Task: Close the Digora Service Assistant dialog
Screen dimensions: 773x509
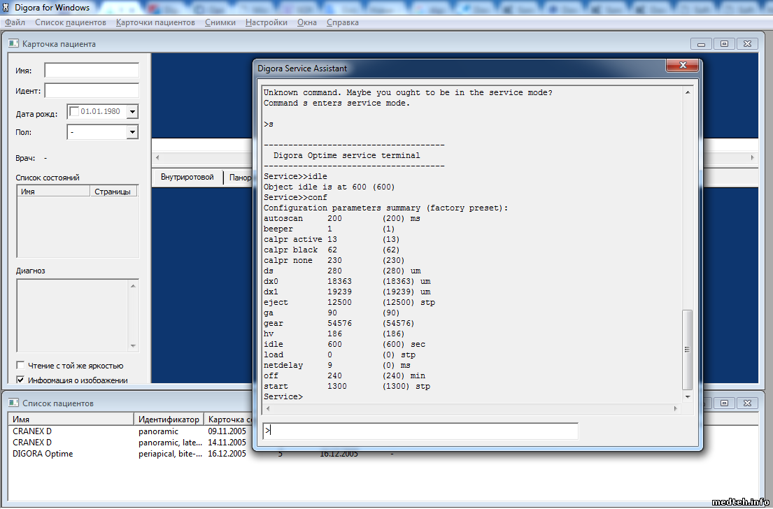Action: click(681, 66)
